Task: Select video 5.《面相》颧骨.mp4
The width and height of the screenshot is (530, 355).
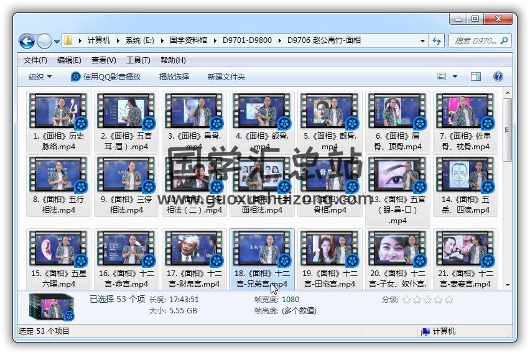Action: (x=330, y=122)
